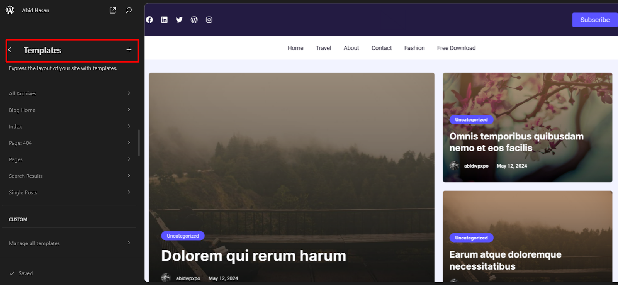Open the Free Download menu item
Screen dimensions: 618x285
pos(456,48)
